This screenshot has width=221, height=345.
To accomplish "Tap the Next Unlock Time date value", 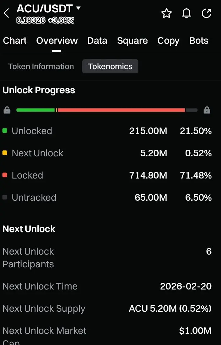I will click(x=186, y=286).
